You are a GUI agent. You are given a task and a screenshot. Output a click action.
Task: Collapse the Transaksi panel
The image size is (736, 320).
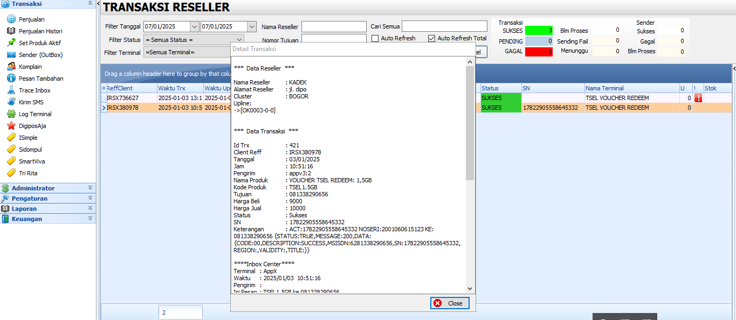coord(90,4)
